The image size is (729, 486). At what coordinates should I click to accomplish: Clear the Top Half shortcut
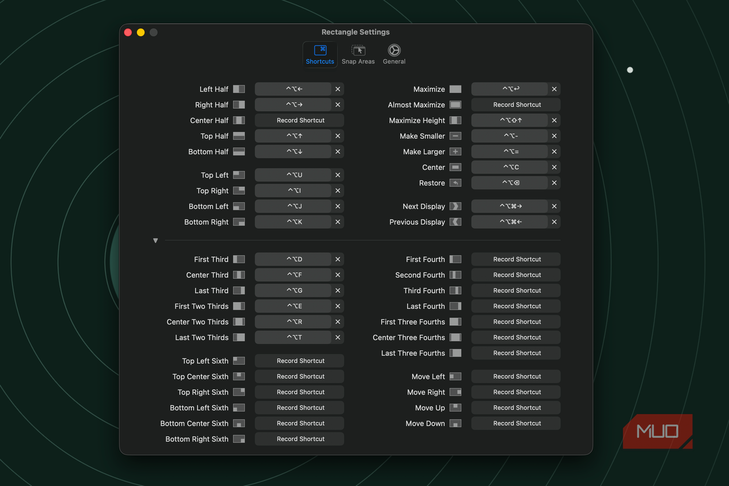coord(338,136)
